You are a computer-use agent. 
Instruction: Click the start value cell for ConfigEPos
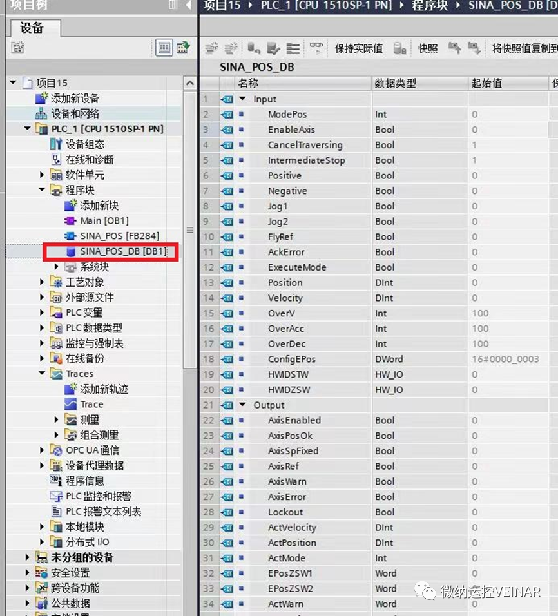tap(505, 359)
